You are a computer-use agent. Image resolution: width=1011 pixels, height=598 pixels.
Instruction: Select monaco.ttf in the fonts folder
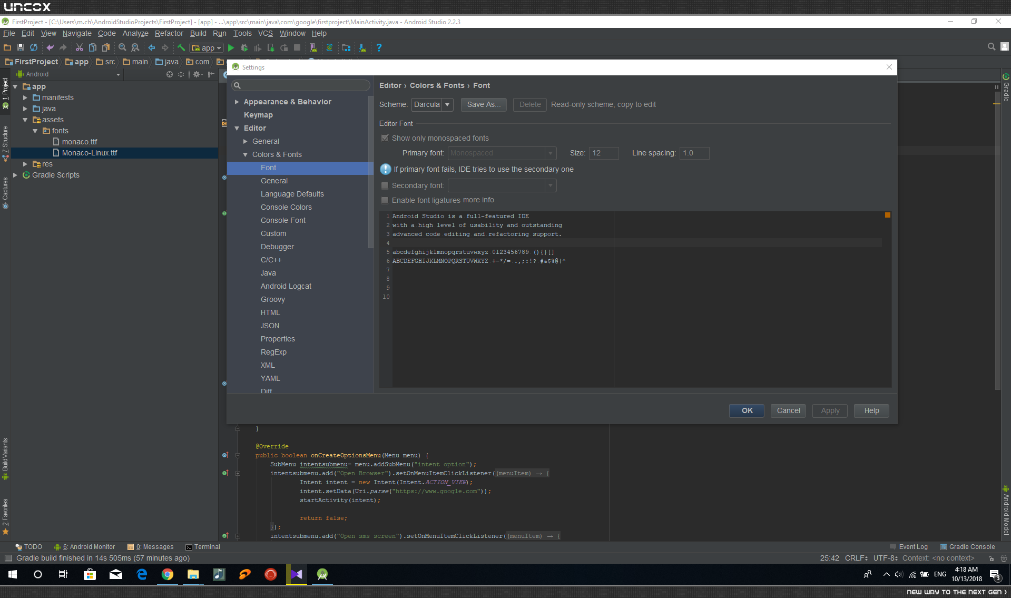(80, 142)
